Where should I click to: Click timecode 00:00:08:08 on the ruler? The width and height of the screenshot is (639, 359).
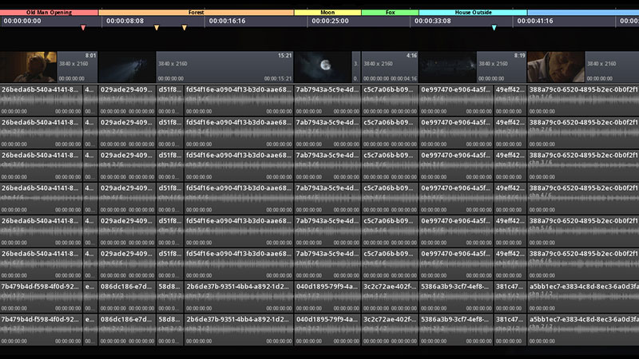[125, 21]
